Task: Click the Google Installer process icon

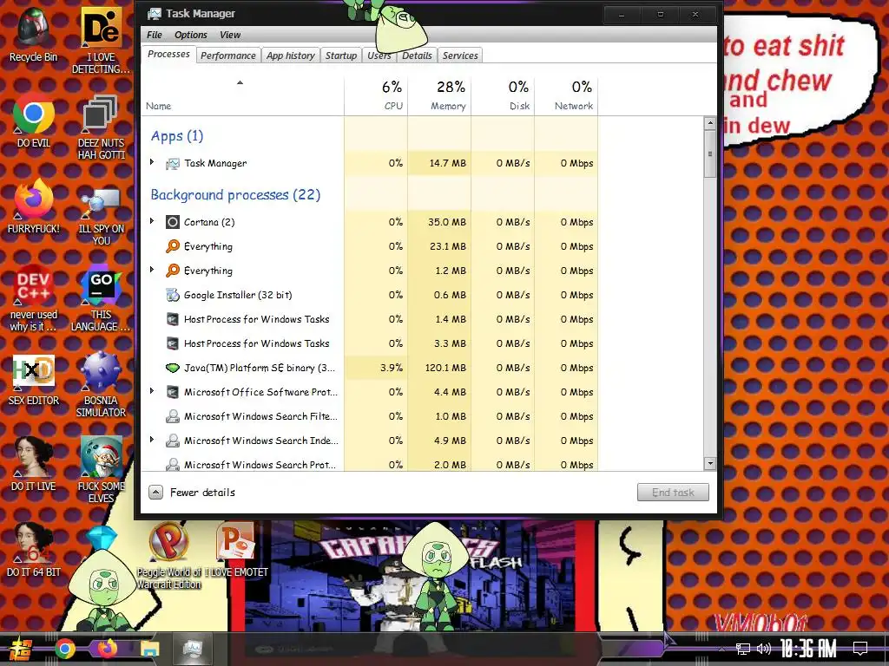Action: (173, 295)
